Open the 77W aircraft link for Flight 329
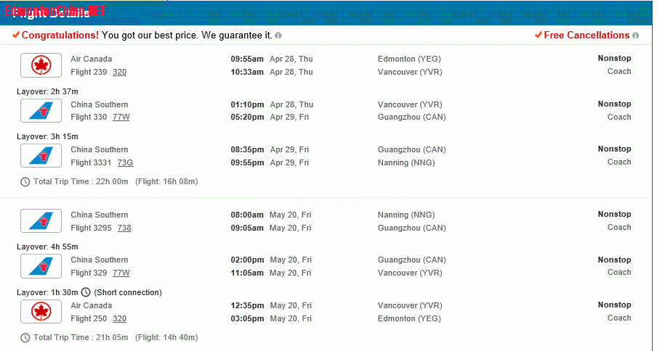Screen dimensions: 657x351 [121, 273]
